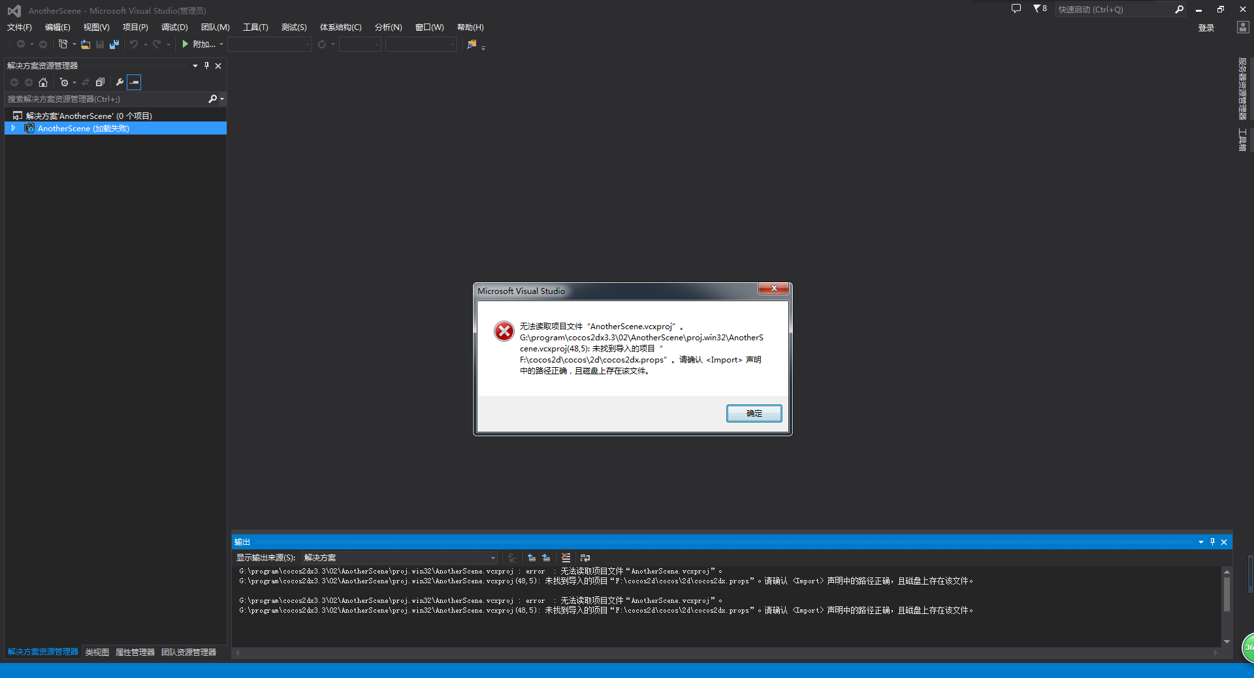Click the Navigate Backward toolbar arrow
This screenshot has height=678, width=1254.
tap(21, 44)
